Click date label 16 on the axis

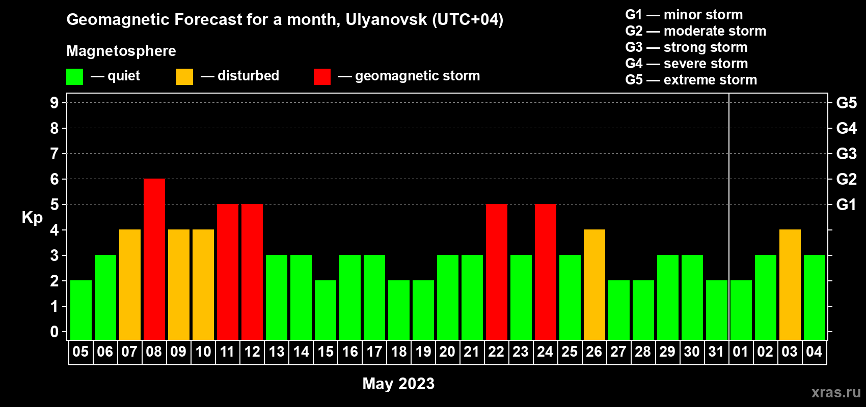[350, 352]
